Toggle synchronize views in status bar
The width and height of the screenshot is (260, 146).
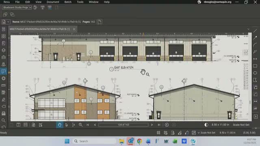coord(194,133)
